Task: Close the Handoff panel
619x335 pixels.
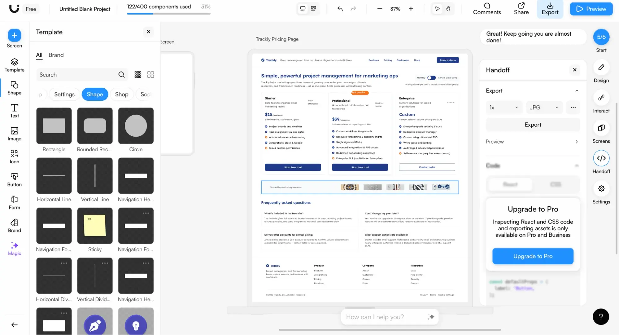Action: tap(575, 70)
